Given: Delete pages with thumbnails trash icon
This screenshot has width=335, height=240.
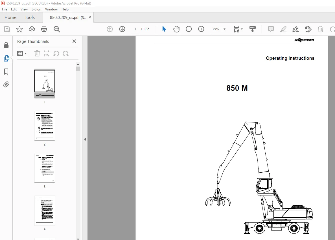Looking at the screenshot, I should pyautogui.click(x=37, y=53).
